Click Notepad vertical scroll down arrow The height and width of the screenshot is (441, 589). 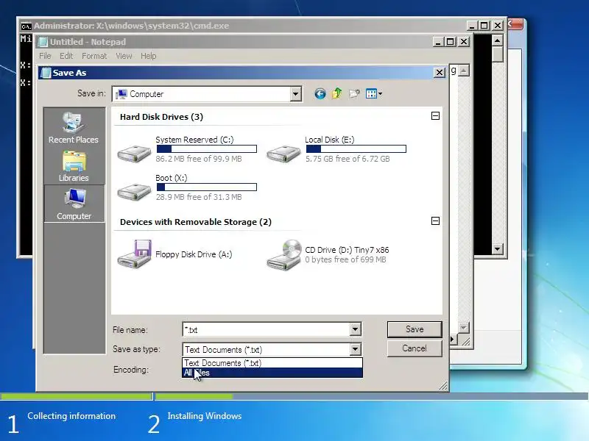point(464,328)
